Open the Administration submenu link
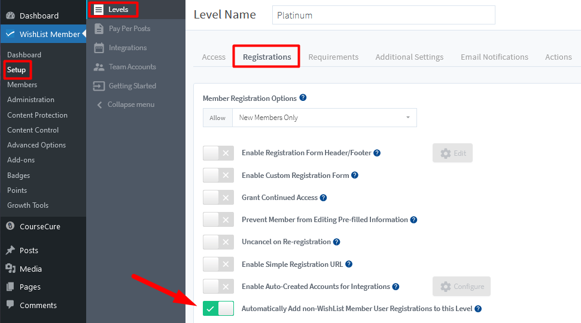Viewport: 581px width, 323px height. pyautogui.click(x=31, y=100)
